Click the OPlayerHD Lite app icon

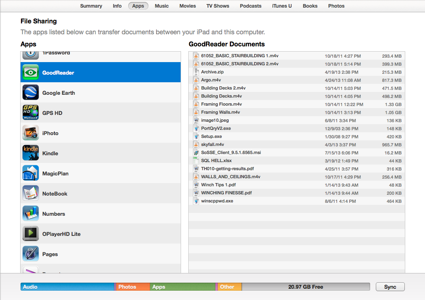pyautogui.click(x=31, y=233)
